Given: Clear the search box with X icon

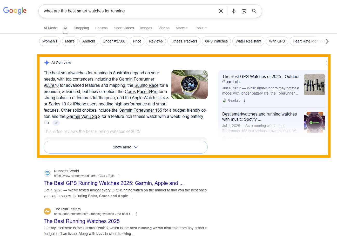Looking at the screenshot, I should (x=221, y=11).
